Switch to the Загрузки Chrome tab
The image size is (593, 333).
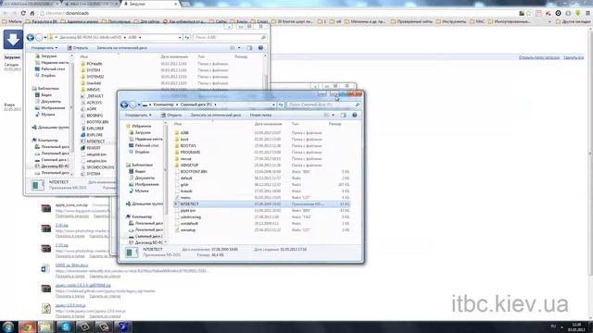(150, 4)
